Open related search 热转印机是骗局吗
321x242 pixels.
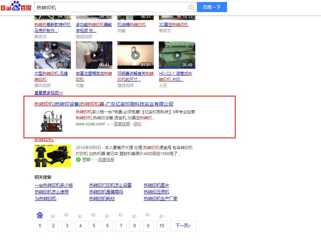[106, 192]
